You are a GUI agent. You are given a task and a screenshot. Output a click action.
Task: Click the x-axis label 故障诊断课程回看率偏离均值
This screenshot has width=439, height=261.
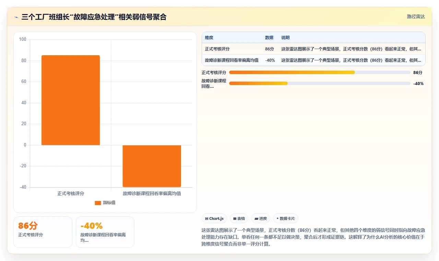click(152, 193)
